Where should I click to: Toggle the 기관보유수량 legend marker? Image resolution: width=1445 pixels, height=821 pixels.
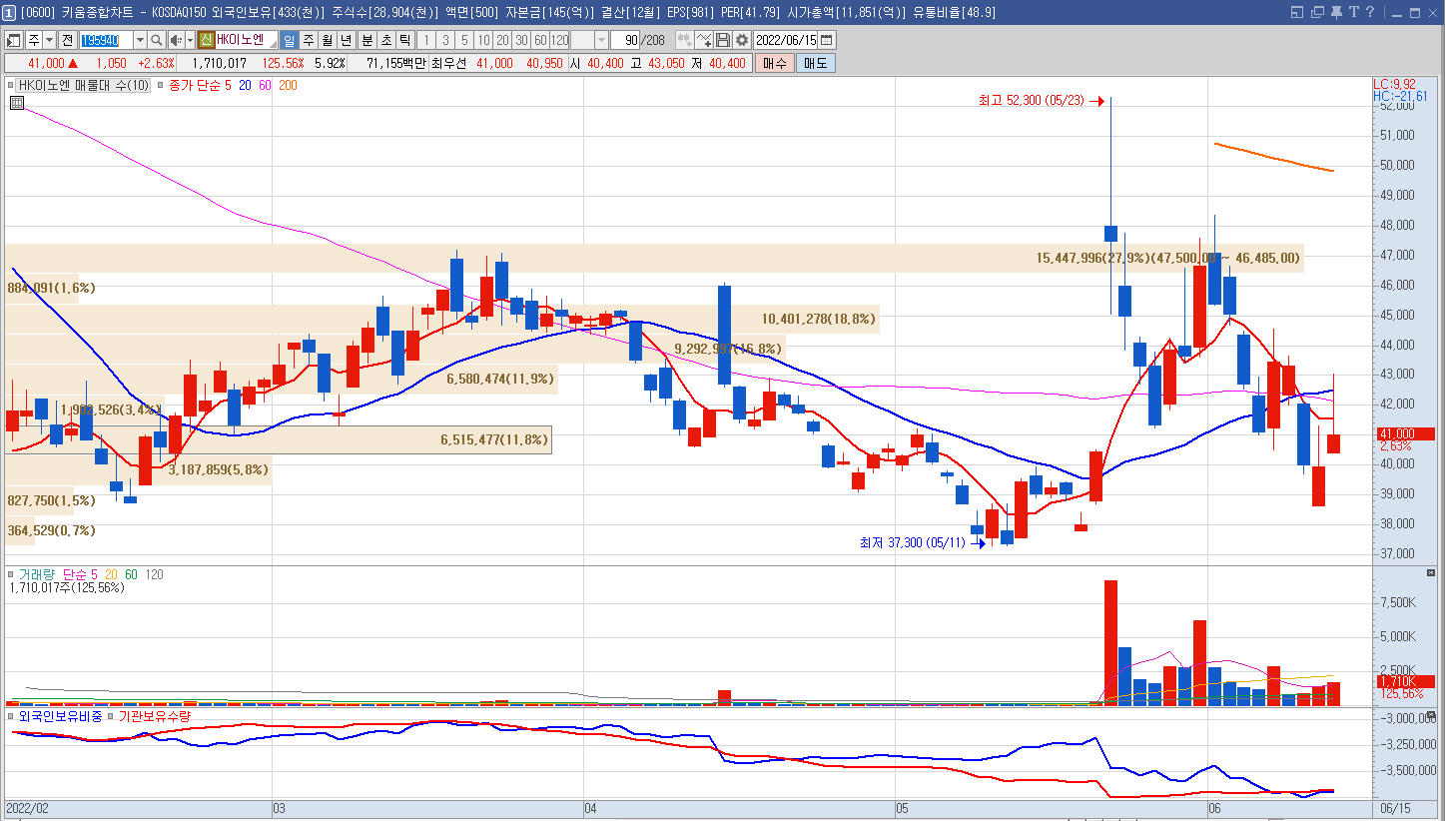pos(112,716)
